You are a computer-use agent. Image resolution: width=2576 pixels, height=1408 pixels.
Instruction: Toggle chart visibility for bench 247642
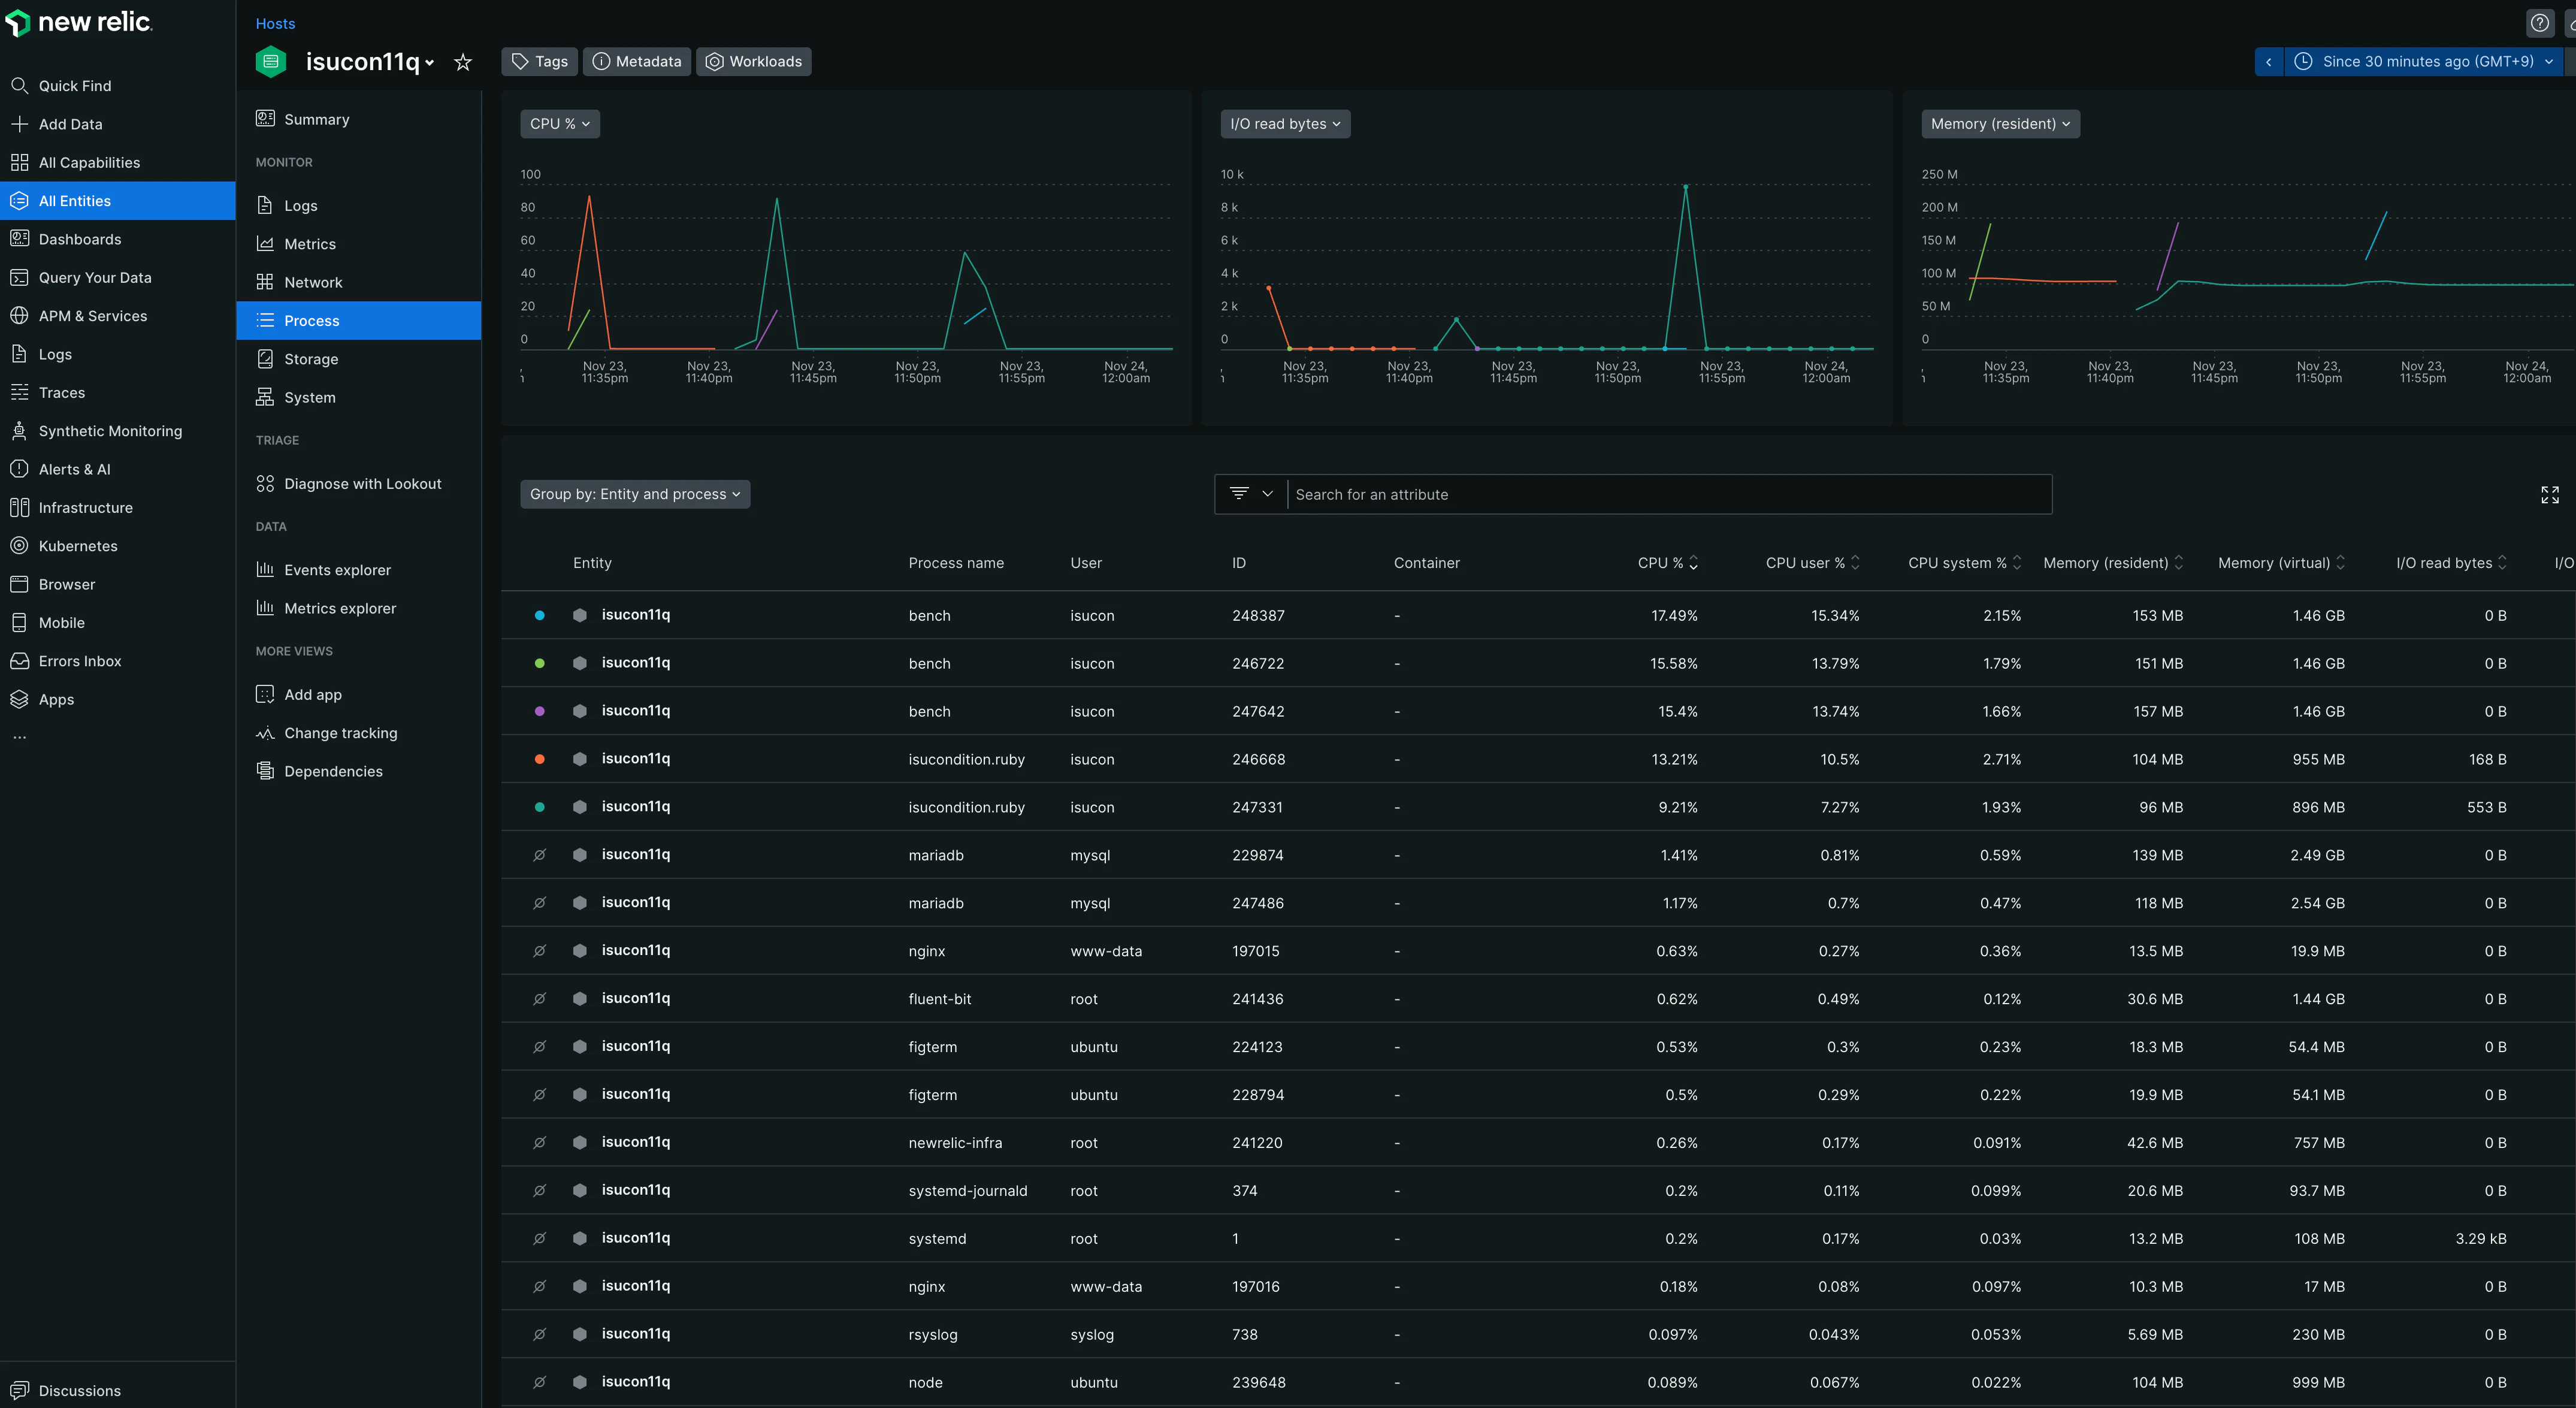pos(540,711)
